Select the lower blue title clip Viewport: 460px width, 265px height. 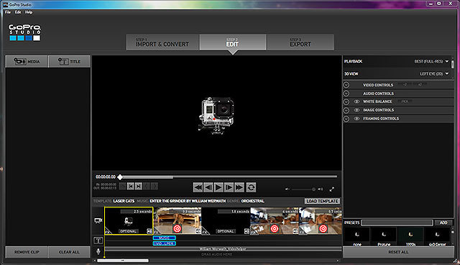tap(165, 243)
